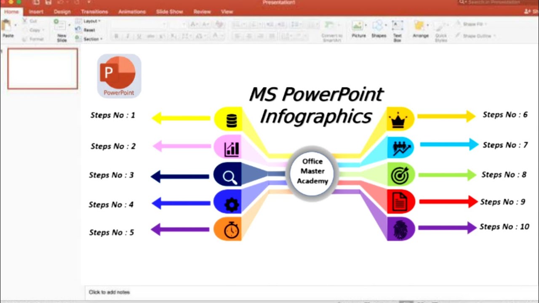
Task: Click the Reset slide icon
Action: click(x=77, y=30)
